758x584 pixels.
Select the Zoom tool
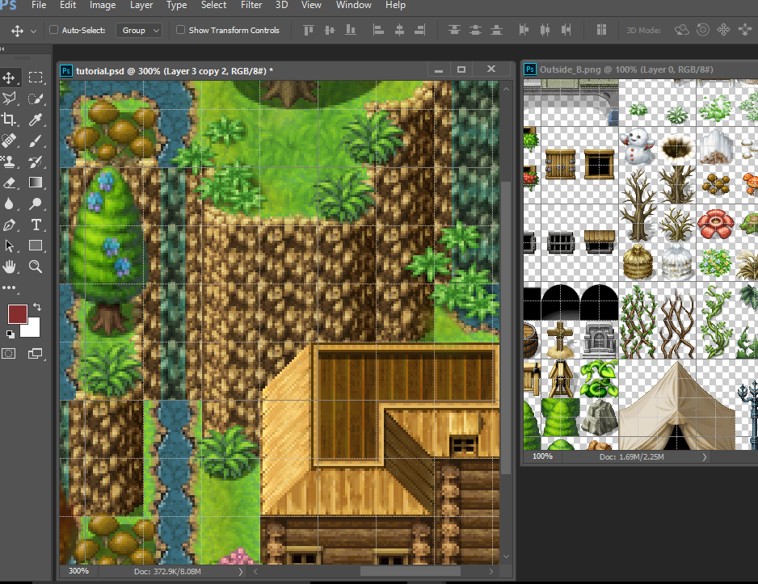(x=36, y=267)
